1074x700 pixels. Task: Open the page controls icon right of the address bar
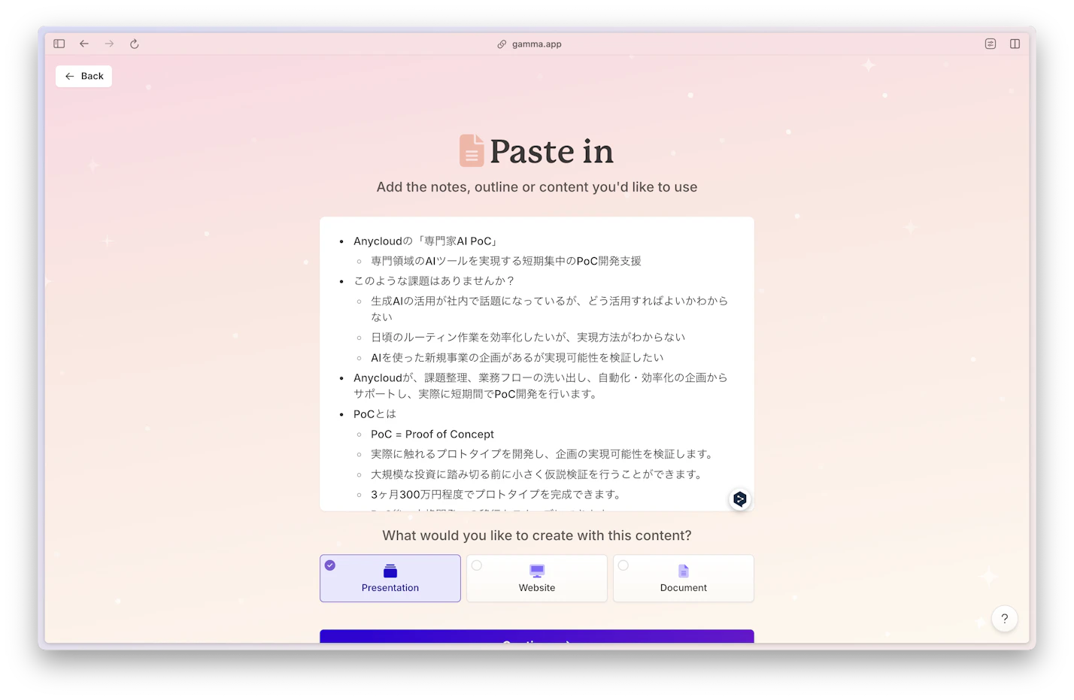point(991,44)
